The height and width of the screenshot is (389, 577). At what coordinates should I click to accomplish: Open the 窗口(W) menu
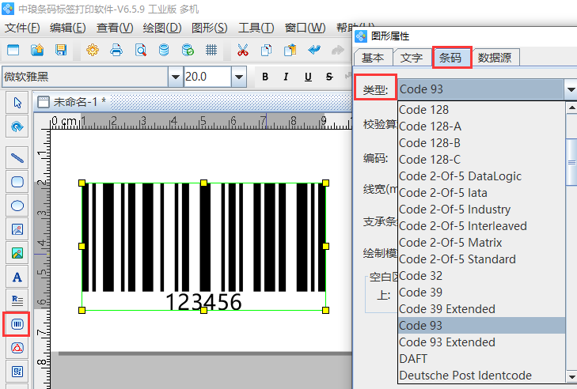(x=305, y=28)
